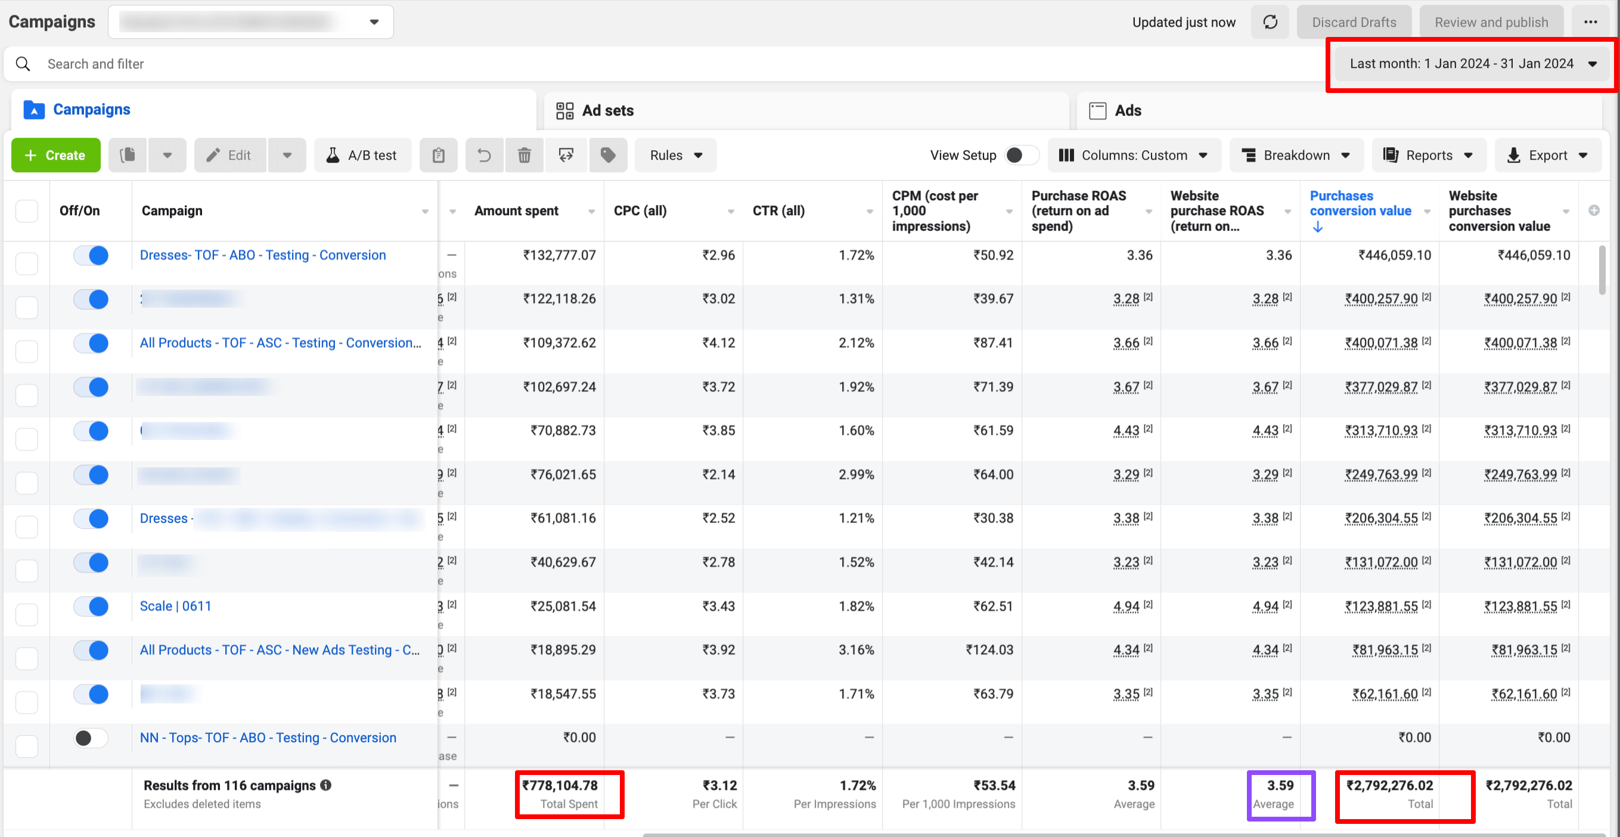Turn off the Dresses- TOF - ABO campaign

(x=91, y=255)
